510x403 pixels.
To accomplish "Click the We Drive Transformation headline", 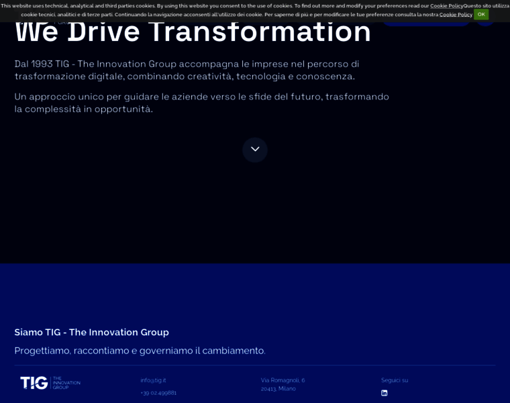I will pyautogui.click(x=193, y=32).
